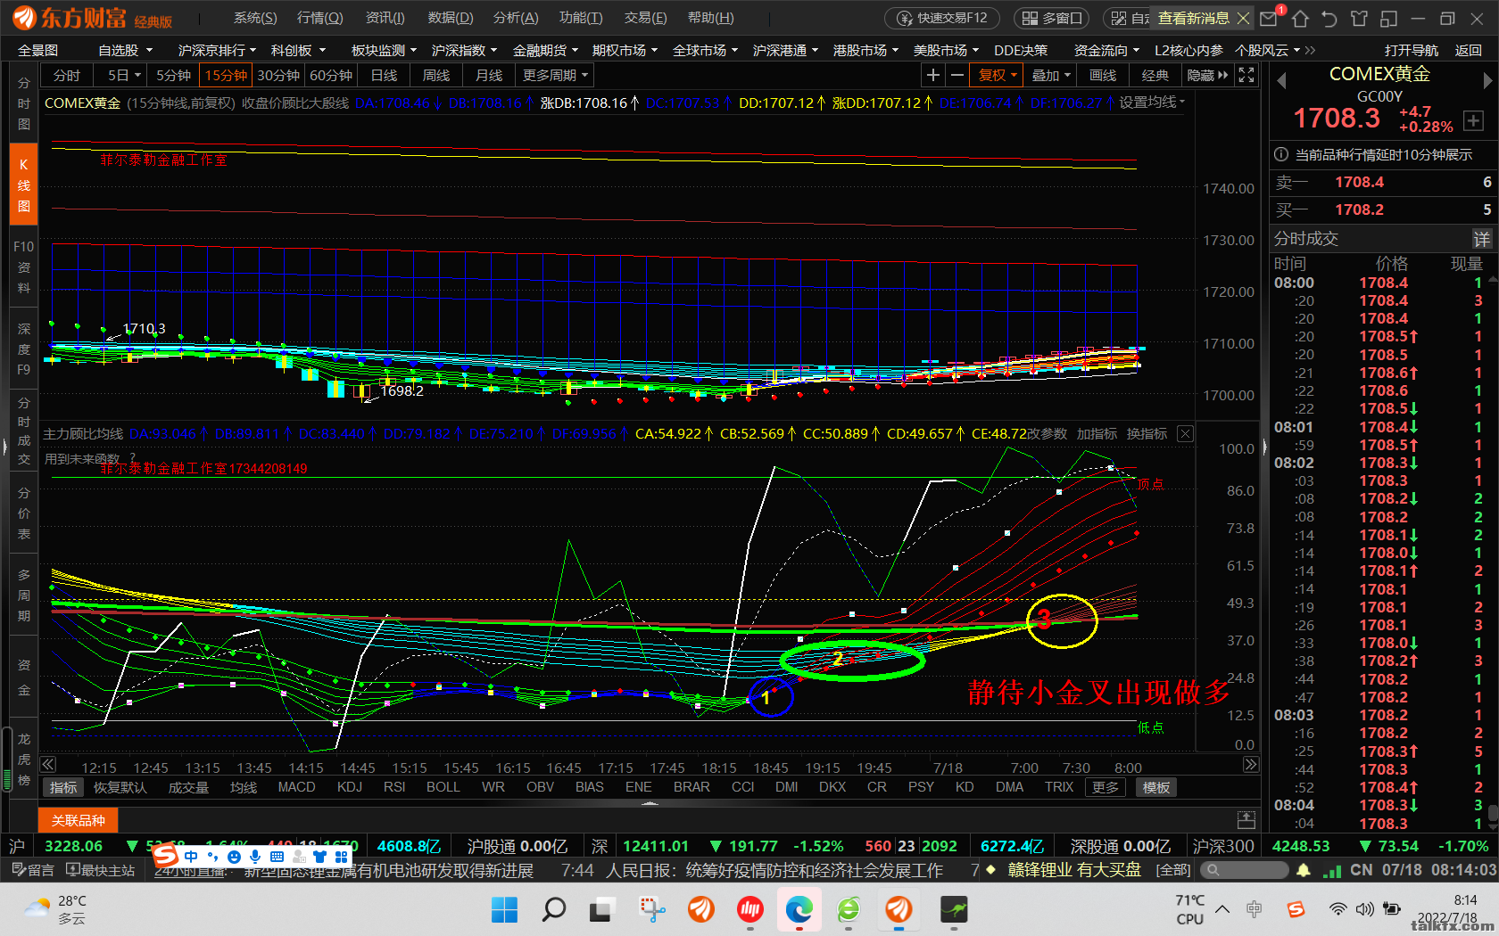Screen dimensions: 1499x936
Task: Open 分时图 sidebar tab
Action: click(24, 103)
